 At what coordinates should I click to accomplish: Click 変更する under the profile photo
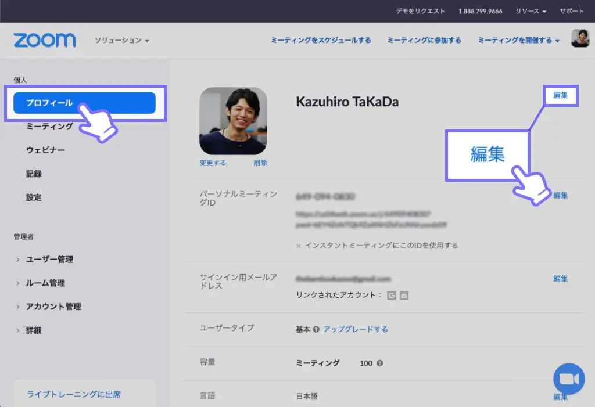point(212,163)
